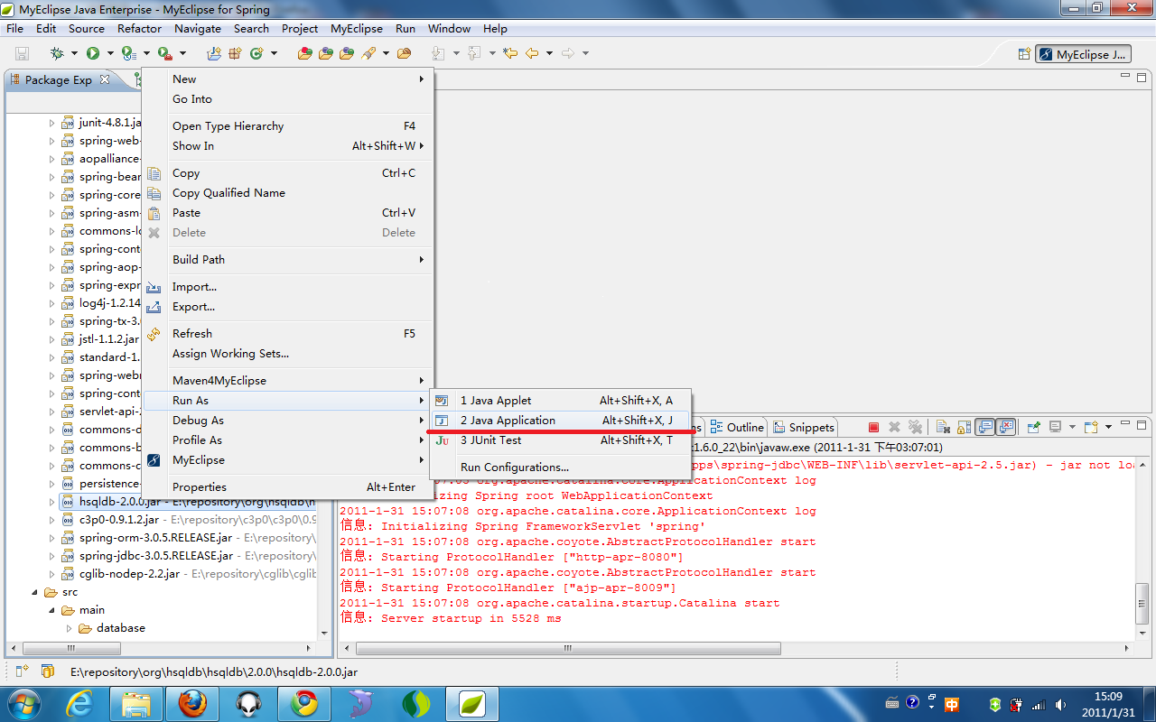Image resolution: width=1156 pixels, height=722 pixels.
Task: Click the Search flashlight toolbar icon
Action: pos(368,54)
